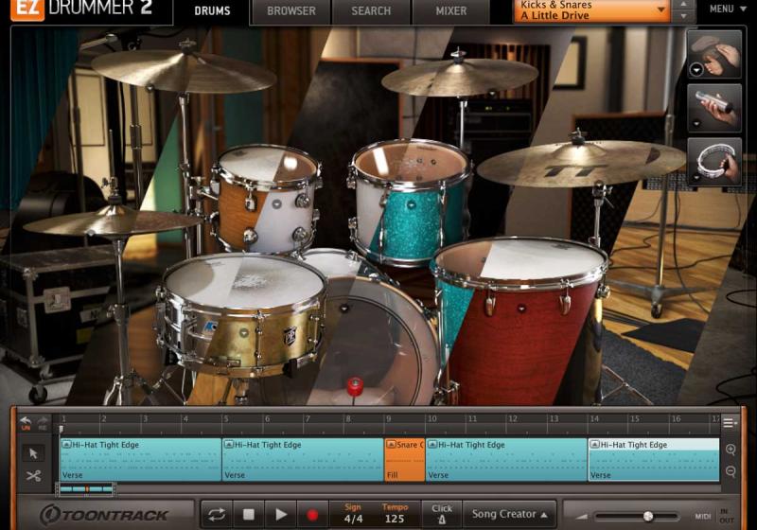
Task: Switch to the Browser tab
Action: 291,11
